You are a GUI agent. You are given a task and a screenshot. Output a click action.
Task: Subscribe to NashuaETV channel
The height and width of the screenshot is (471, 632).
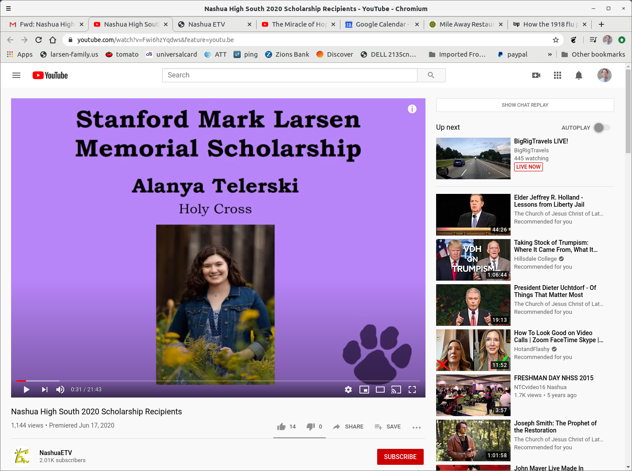click(400, 457)
